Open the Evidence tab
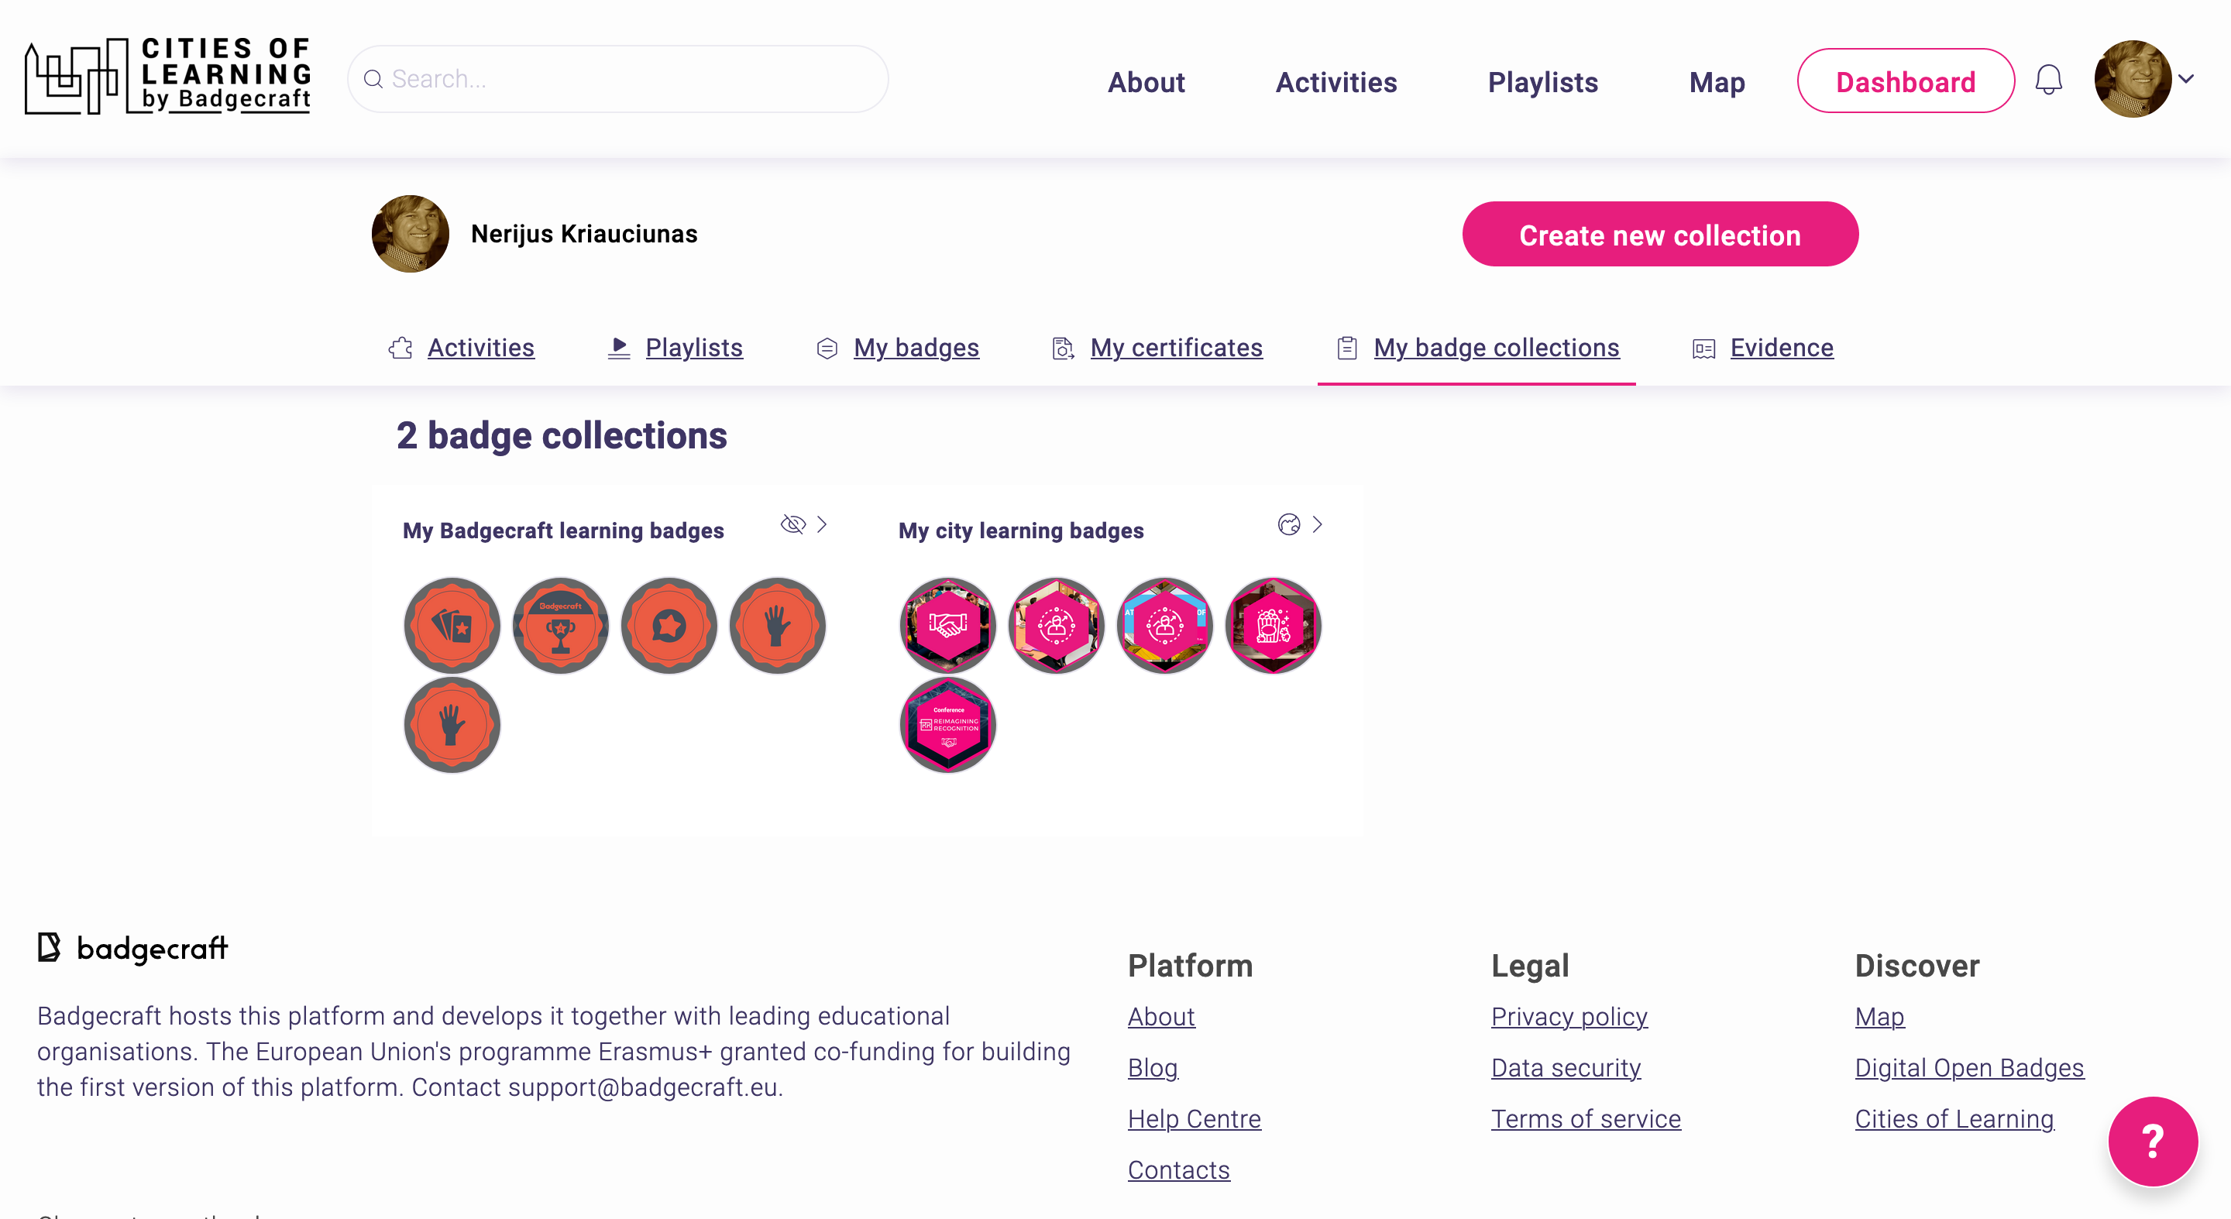2231x1219 pixels. pos(1781,348)
